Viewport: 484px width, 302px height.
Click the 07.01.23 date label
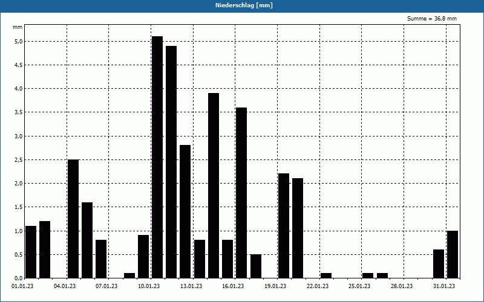[106, 286]
